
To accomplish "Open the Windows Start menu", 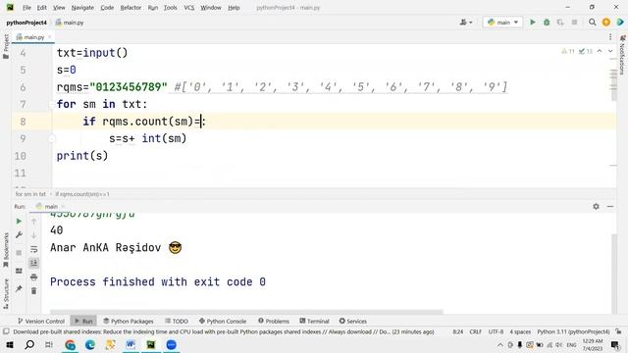I will [x=10, y=344].
